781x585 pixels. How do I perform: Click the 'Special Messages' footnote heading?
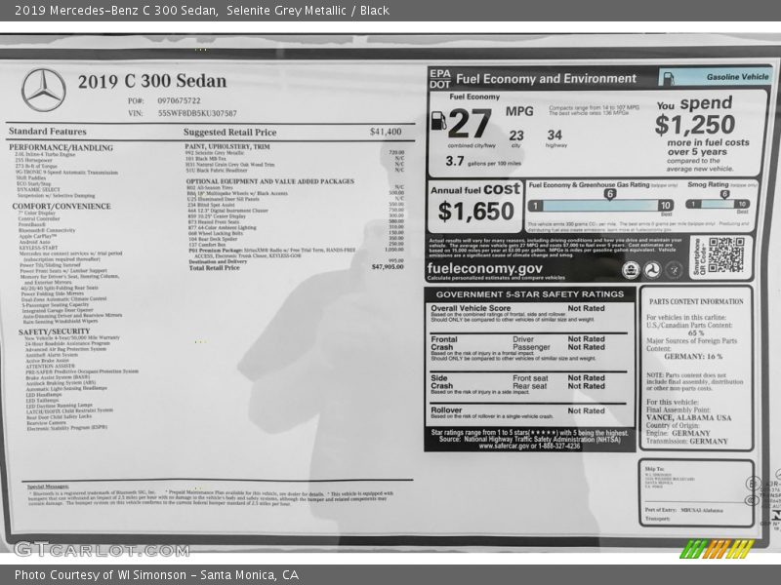tap(48, 487)
